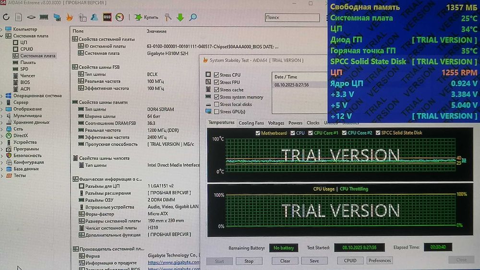Toggle Stress cache checkbox
This screenshot has width=480, height=270.
coord(216,90)
